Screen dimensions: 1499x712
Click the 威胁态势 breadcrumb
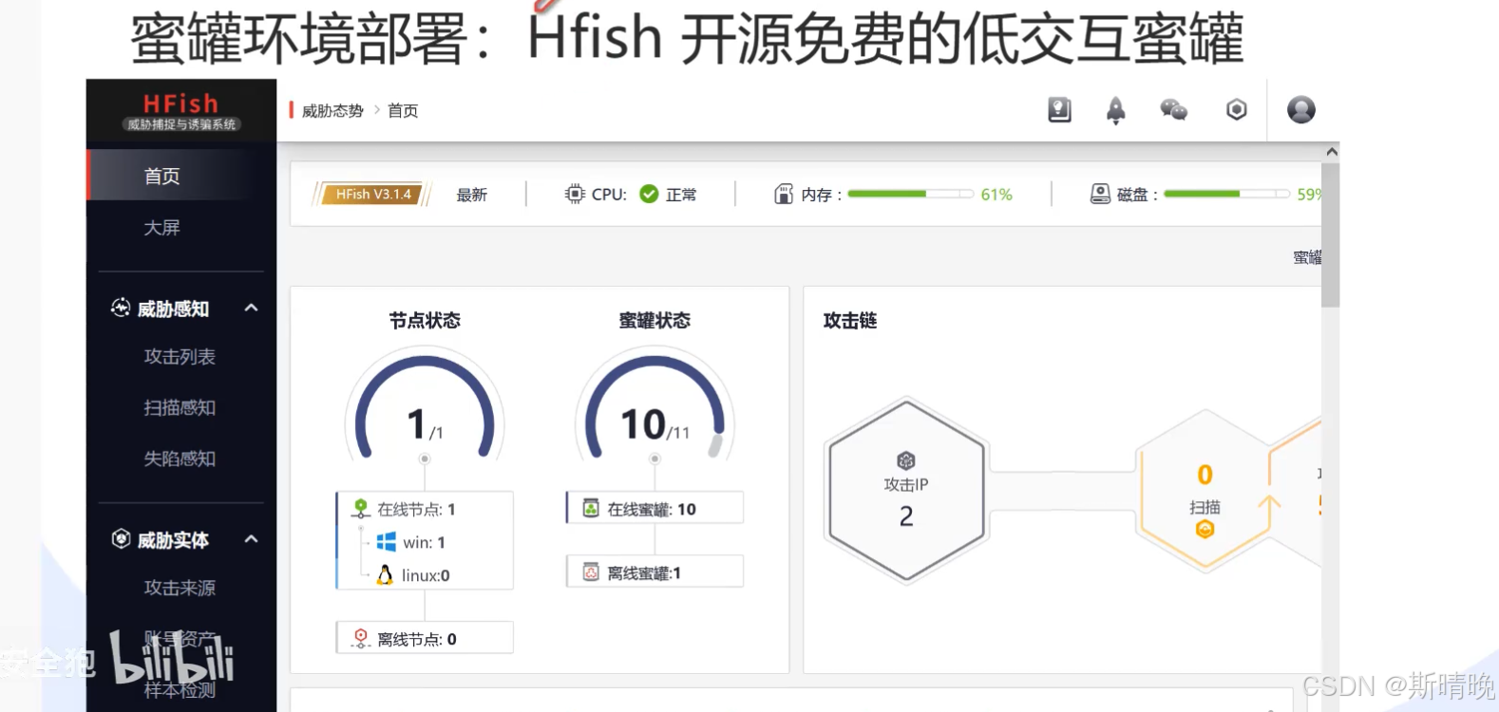332,111
